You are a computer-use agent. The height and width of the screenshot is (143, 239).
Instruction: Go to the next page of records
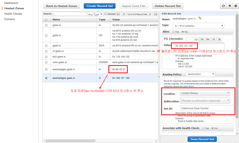150,14
